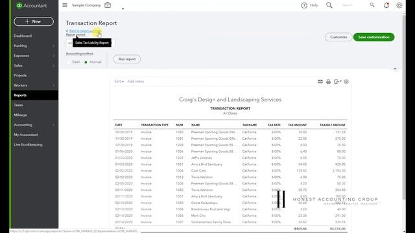The width and height of the screenshot is (415, 233).
Task: Click Cool Cars name cell
Action: click(x=198, y=171)
